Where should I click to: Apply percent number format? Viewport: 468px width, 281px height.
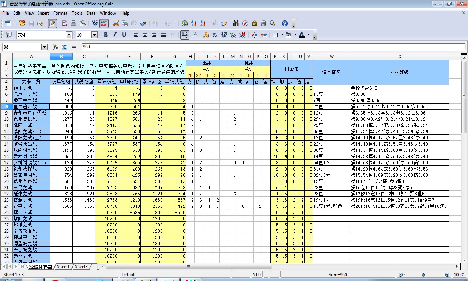click(x=215, y=35)
